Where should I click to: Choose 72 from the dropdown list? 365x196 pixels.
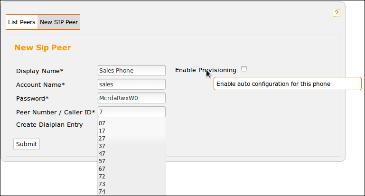(x=103, y=177)
